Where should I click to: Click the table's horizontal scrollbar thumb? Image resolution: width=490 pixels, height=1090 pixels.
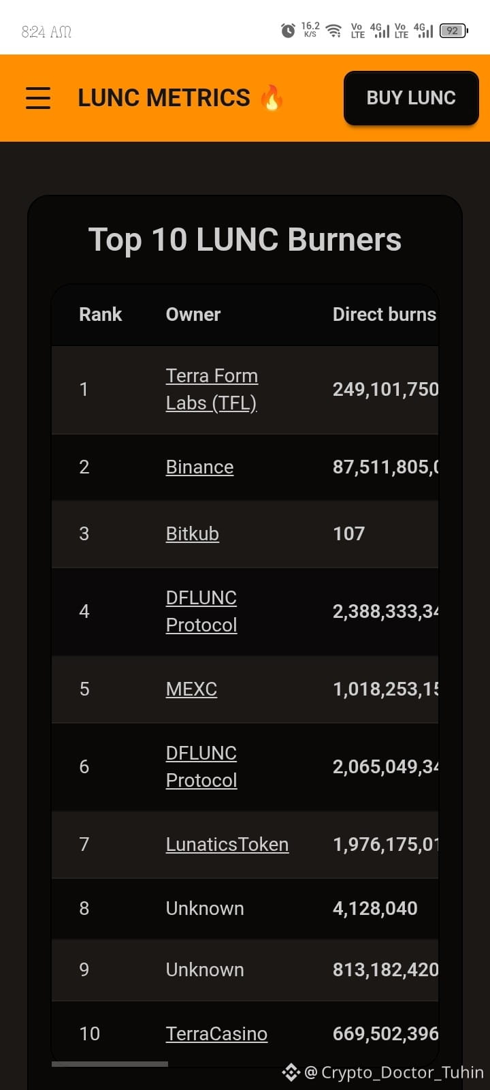tap(110, 1064)
